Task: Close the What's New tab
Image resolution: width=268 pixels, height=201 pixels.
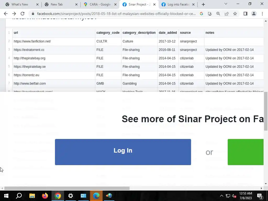Action: pyautogui.click(x=37, y=4)
